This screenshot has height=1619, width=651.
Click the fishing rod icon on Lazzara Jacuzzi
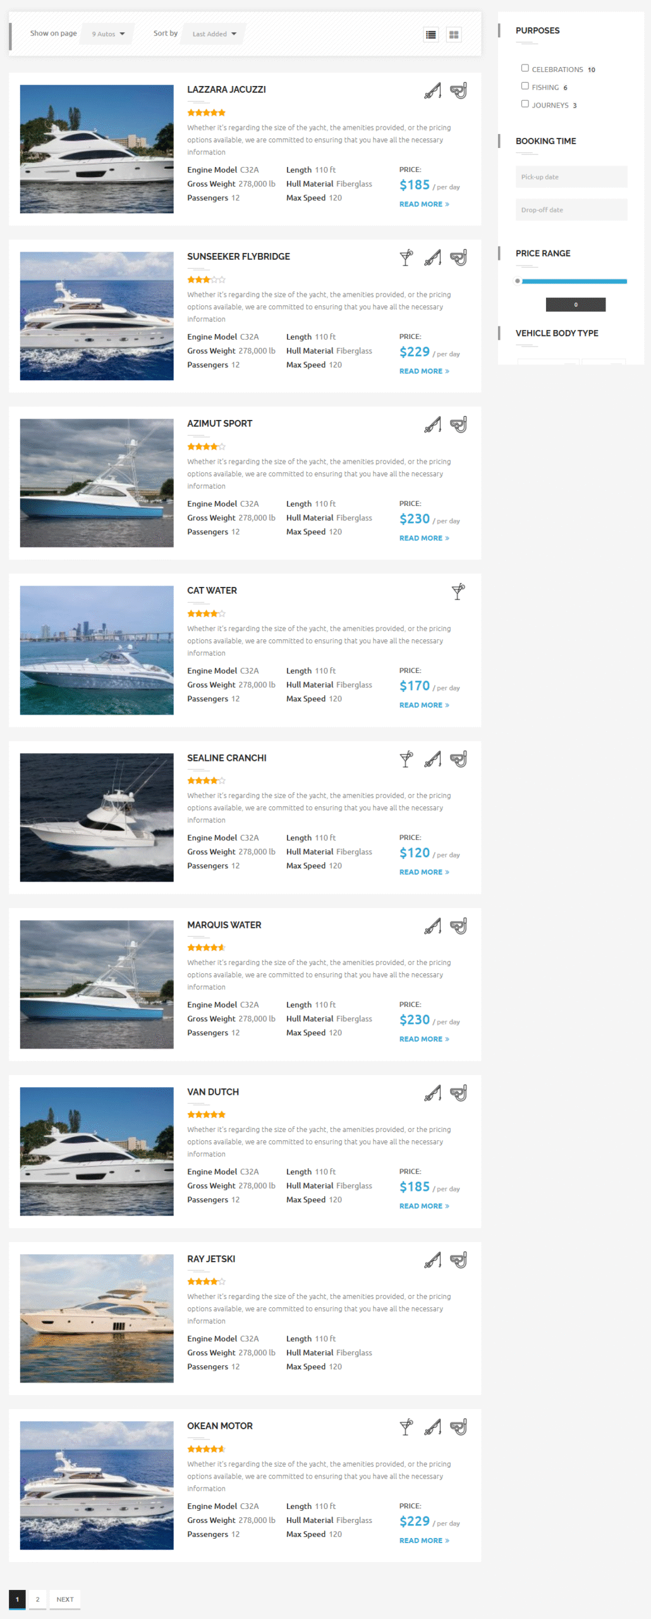click(x=432, y=91)
